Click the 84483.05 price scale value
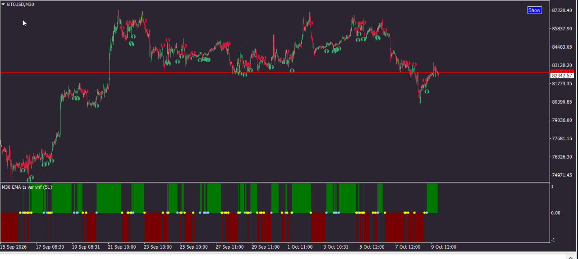Image resolution: width=578 pixels, height=259 pixels. pos(562,47)
